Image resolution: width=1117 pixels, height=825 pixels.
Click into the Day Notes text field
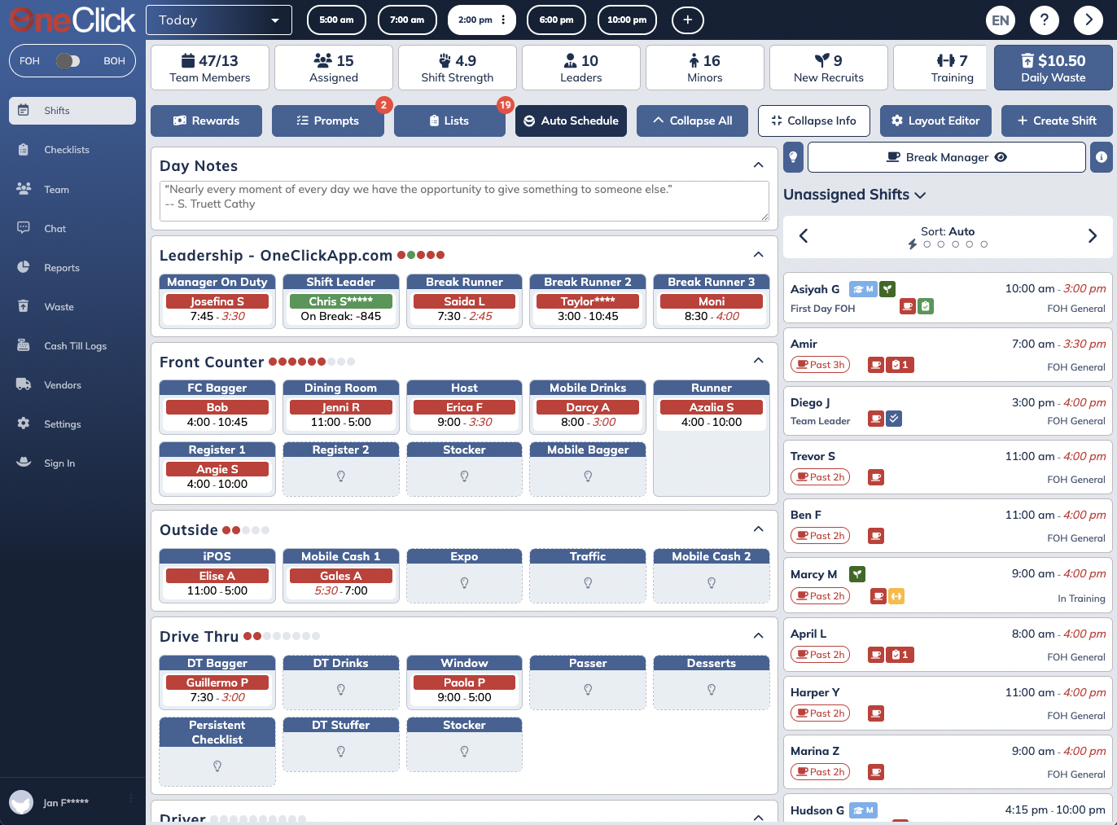click(464, 200)
